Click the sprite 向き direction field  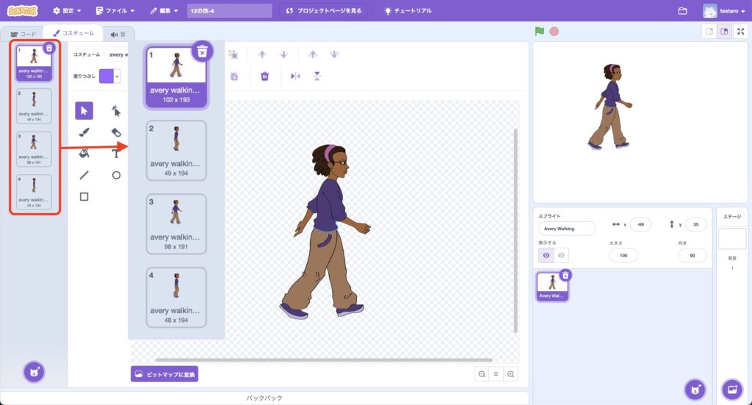pyautogui.click(x=692, y=255)
